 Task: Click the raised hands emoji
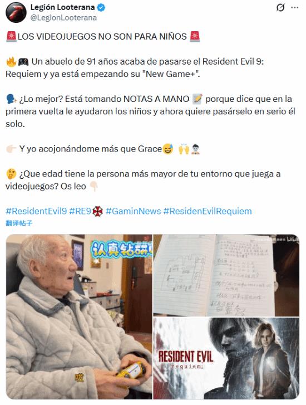tap(184, 149)
